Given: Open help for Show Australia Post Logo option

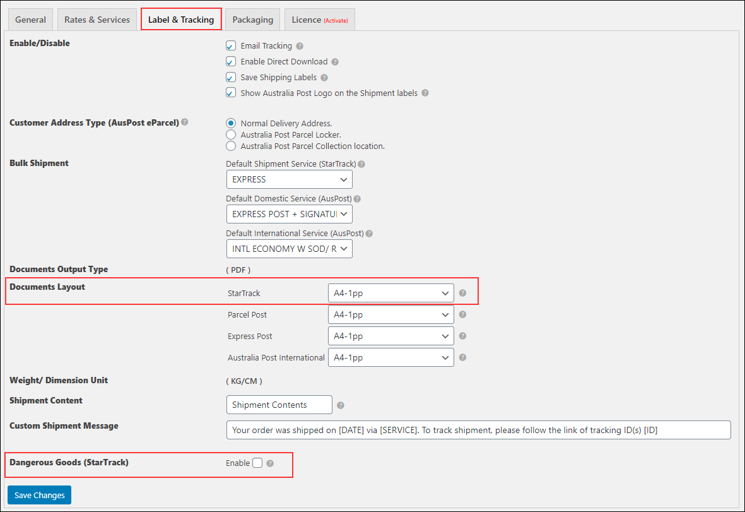Looking at the screenshot, I should pos(424,93).
